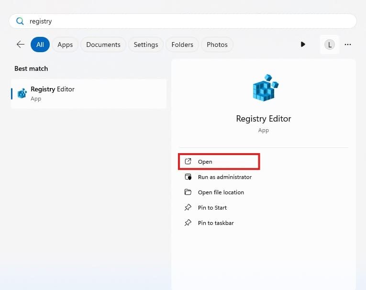Image resolution: width=366 pixels, height=290 pixels.
Task: Select the All filter tab
Action: coord(40,45)
